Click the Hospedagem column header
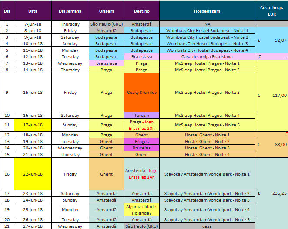 pyautogui.click(x=207, y=10)
